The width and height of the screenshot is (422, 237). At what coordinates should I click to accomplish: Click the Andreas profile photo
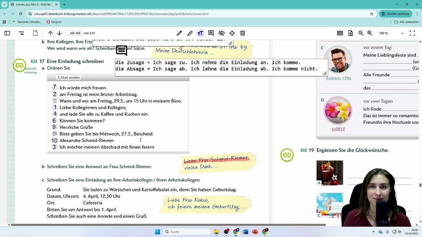pyautogui.click(x=338, y=60)
